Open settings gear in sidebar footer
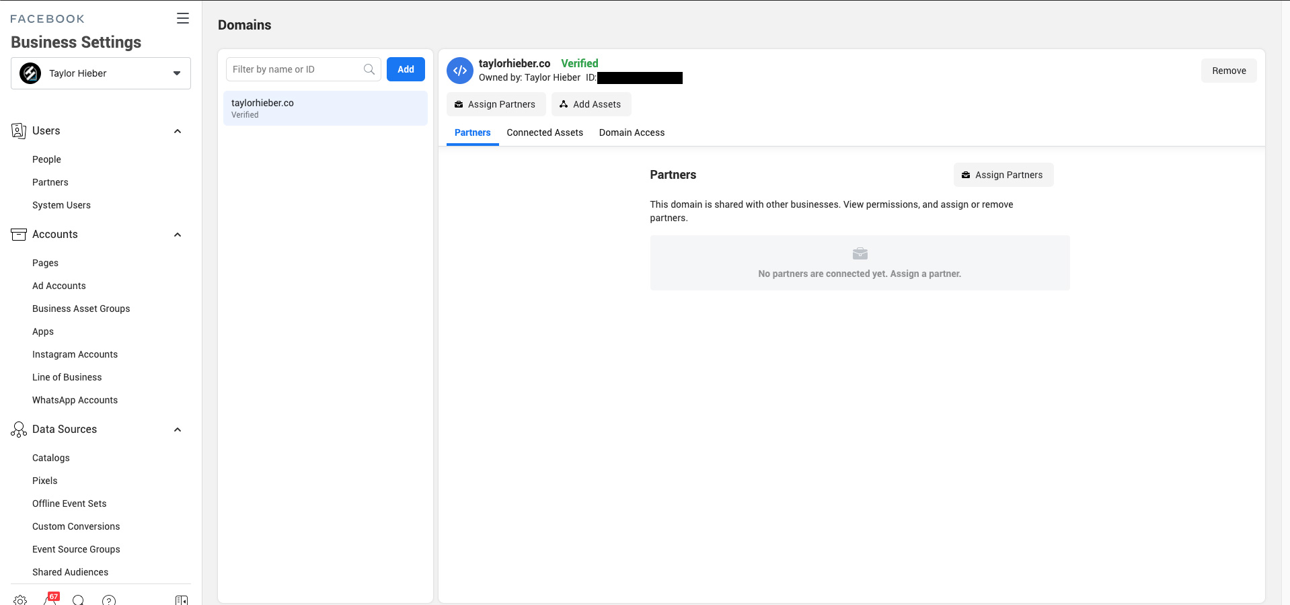This screenshot has height=605, width=1290. 20,600
